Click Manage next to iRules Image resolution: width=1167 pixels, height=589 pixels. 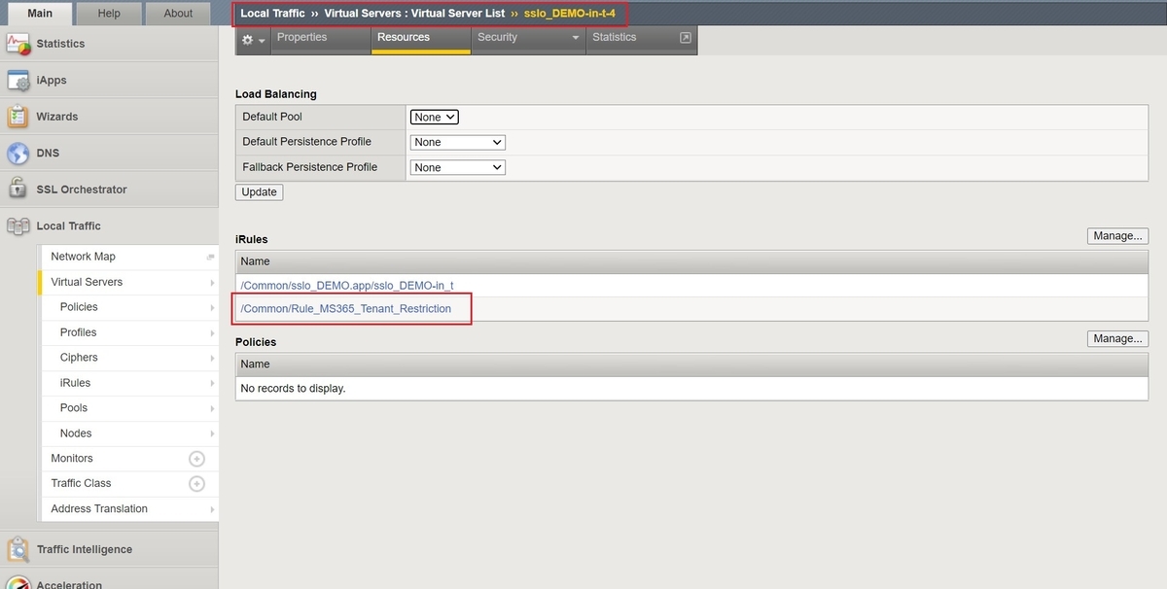tap(1116, 235)
